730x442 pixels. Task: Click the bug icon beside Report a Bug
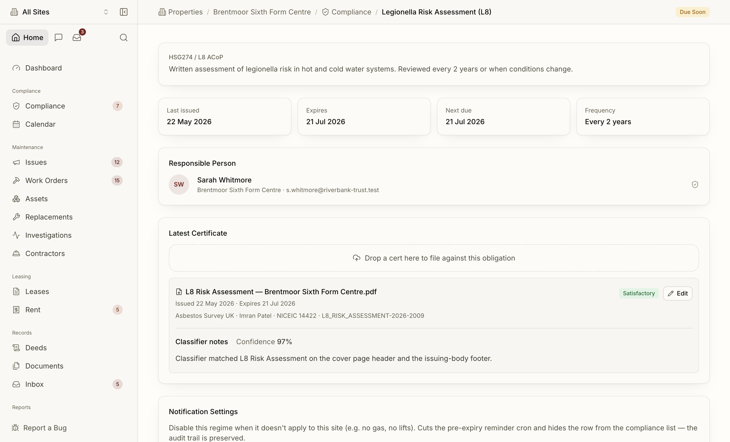pyautogui.click(x=15, y=428)
